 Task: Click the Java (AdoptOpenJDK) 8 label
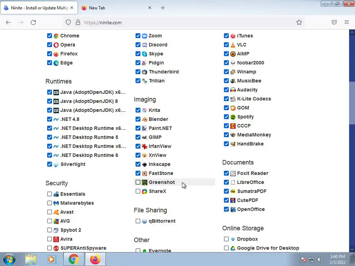[x=89, y=101]
